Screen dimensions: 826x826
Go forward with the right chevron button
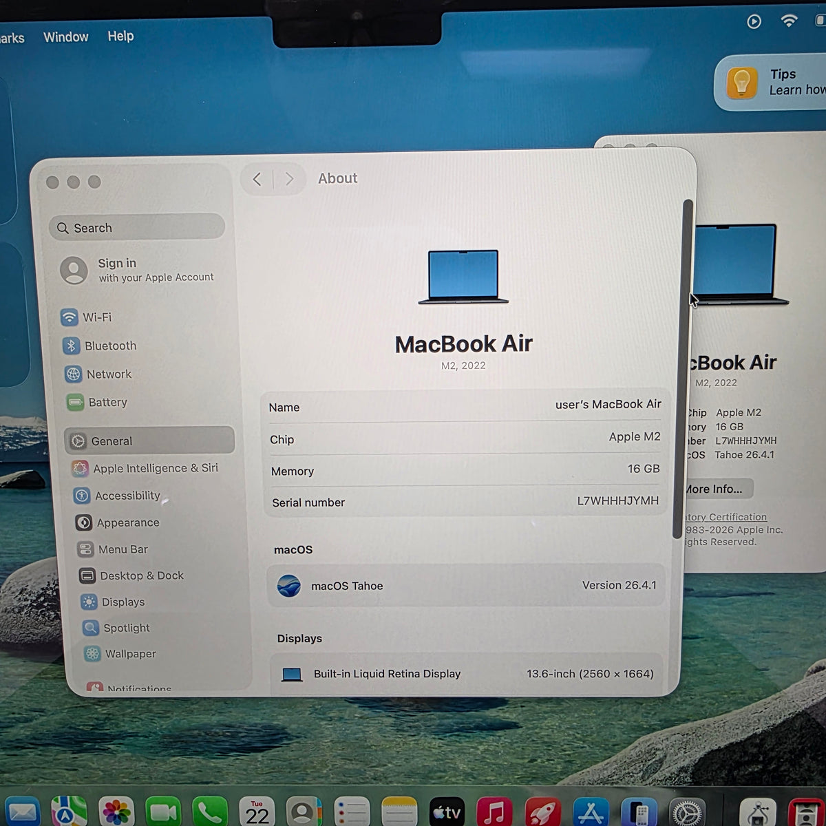(289, 179)
